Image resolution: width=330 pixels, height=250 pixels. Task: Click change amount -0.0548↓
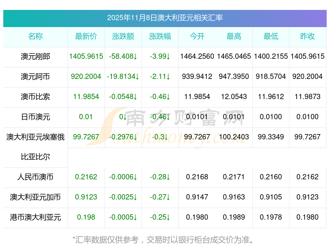coord(123,96)
